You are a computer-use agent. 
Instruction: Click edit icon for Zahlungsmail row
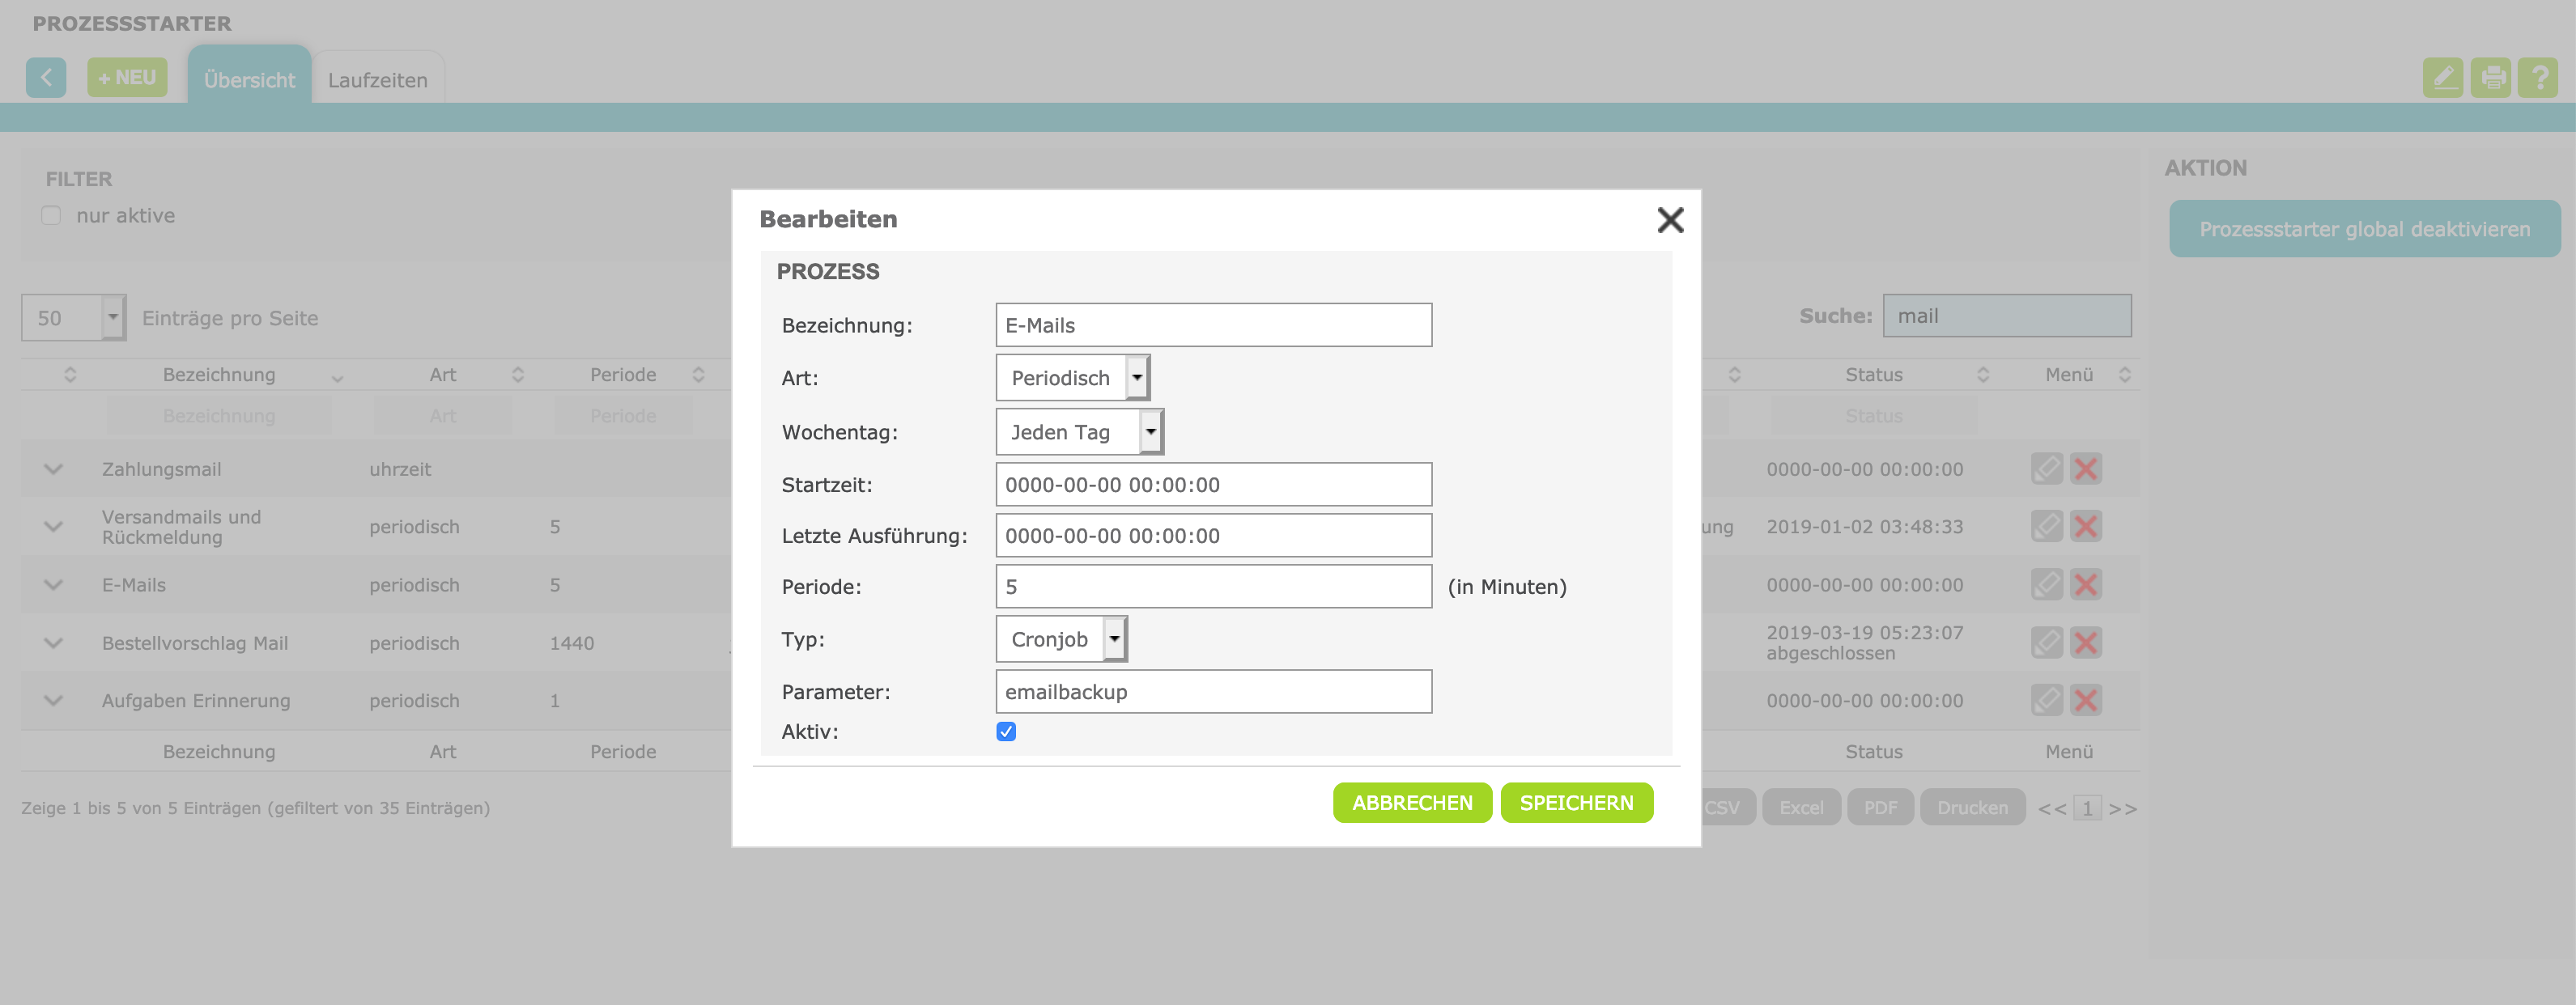[x=2046, y=469]
